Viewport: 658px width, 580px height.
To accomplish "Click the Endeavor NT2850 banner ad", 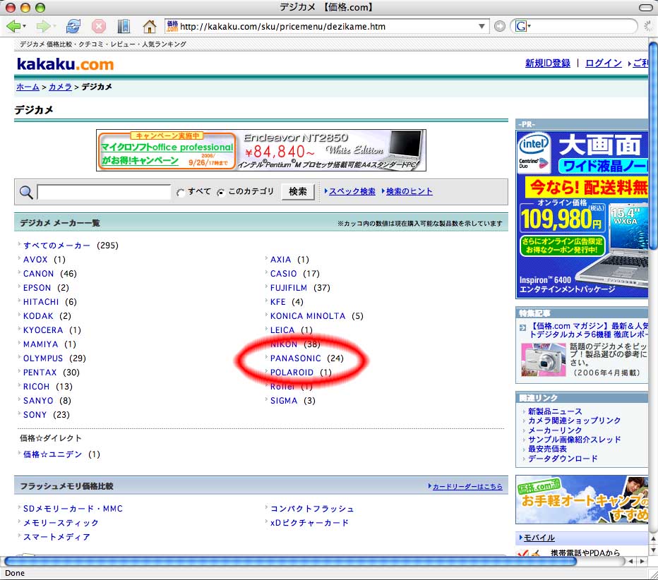I will point(261,150).
